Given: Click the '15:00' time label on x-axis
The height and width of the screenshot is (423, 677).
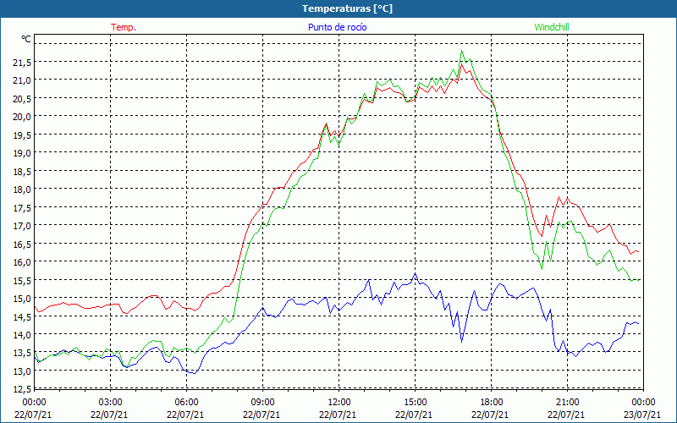Looking at the screenshot, I should (x=415, y=403).
